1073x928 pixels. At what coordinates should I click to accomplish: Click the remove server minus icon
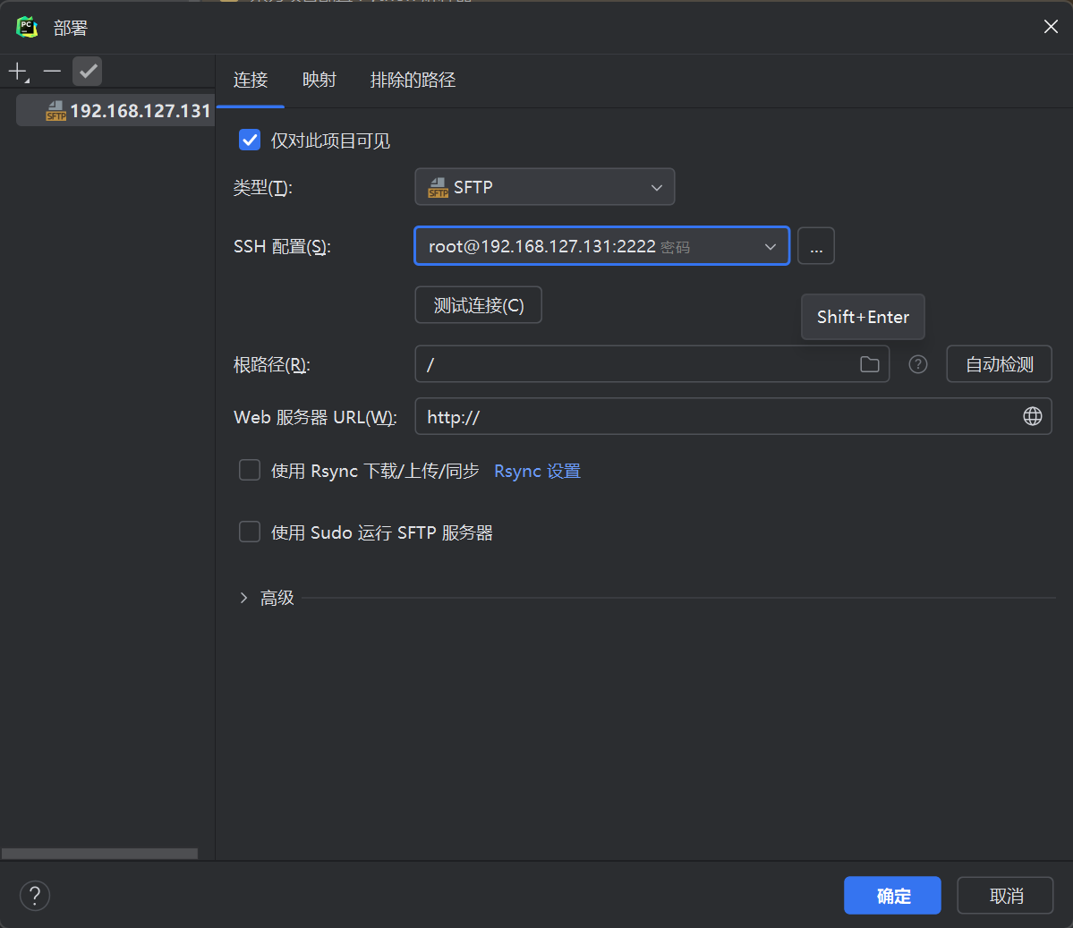click(x=51, y=71)
